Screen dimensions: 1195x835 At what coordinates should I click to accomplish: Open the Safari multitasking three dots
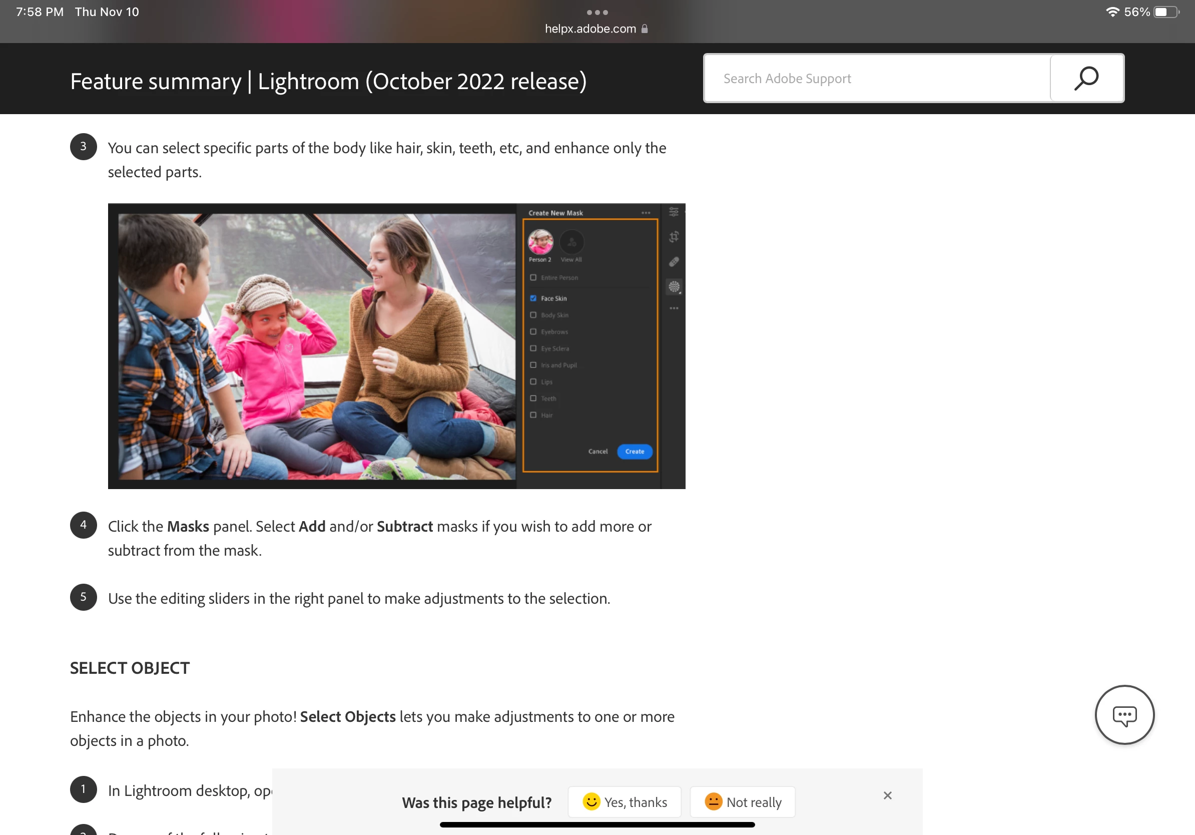click(597, 12)
